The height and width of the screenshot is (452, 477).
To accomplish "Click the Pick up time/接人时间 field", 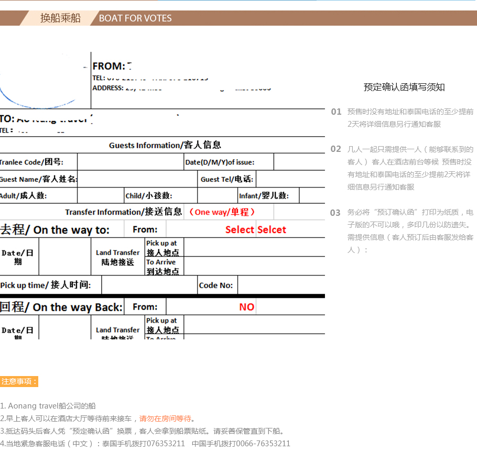I will point(149,285).
